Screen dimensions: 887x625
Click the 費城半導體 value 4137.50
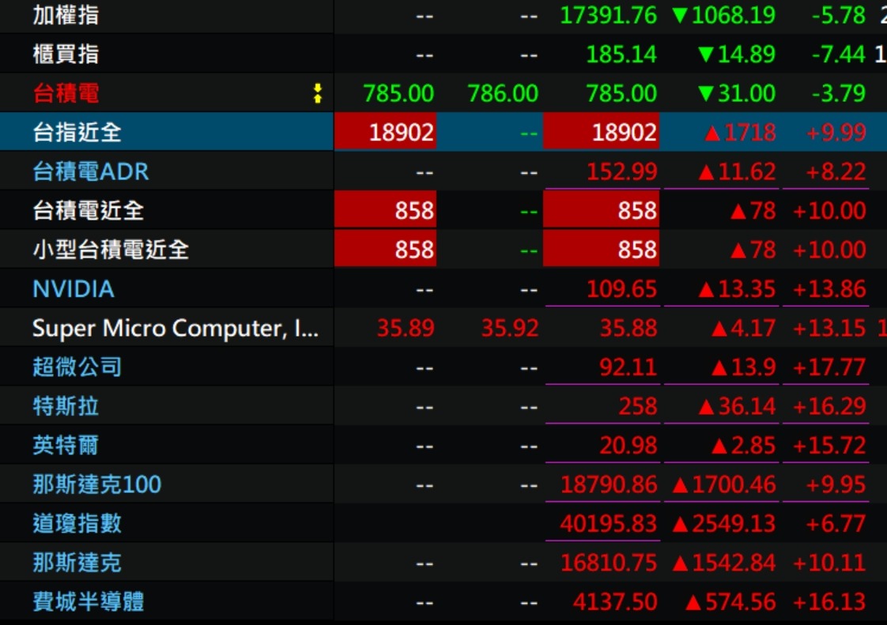pos(615,601)
